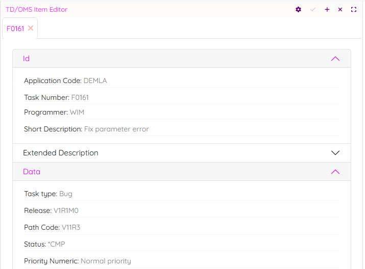Image resolution: width=365 pixels, height=269 pixels.
Task: Click the Programmer field WIM
Action: [77, 112]
